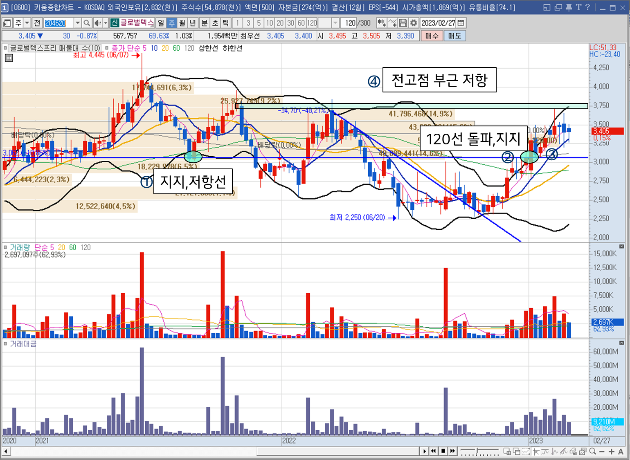Select the 60 interval preset button

(301, 23)
